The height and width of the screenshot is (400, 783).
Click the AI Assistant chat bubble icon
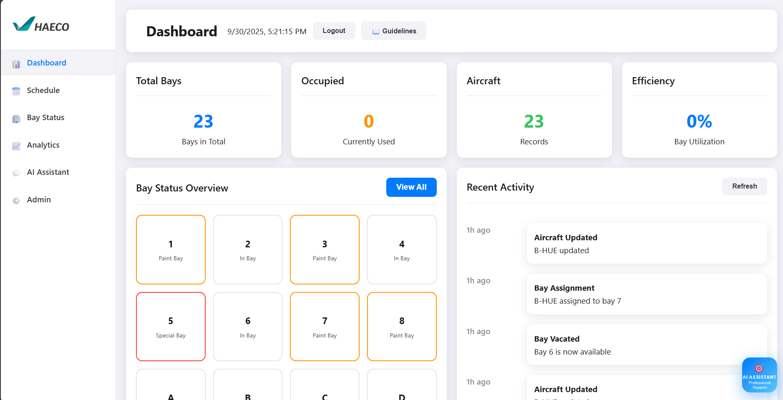[x=16, y=173]
